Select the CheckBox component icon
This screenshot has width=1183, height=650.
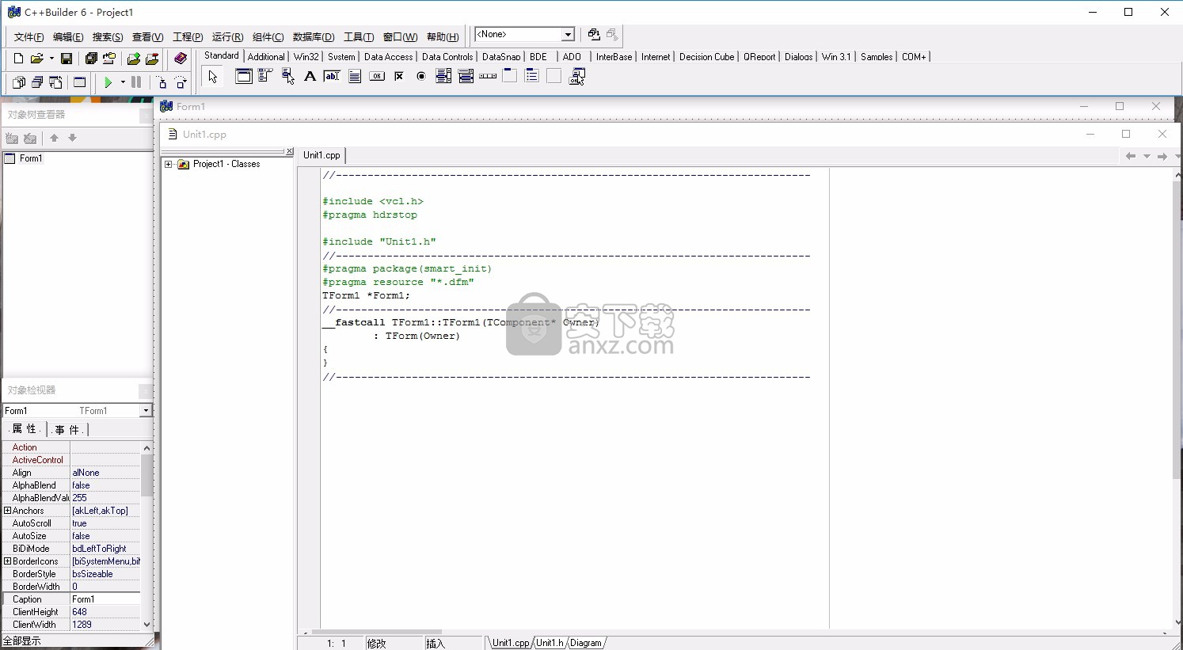[399, 77]
